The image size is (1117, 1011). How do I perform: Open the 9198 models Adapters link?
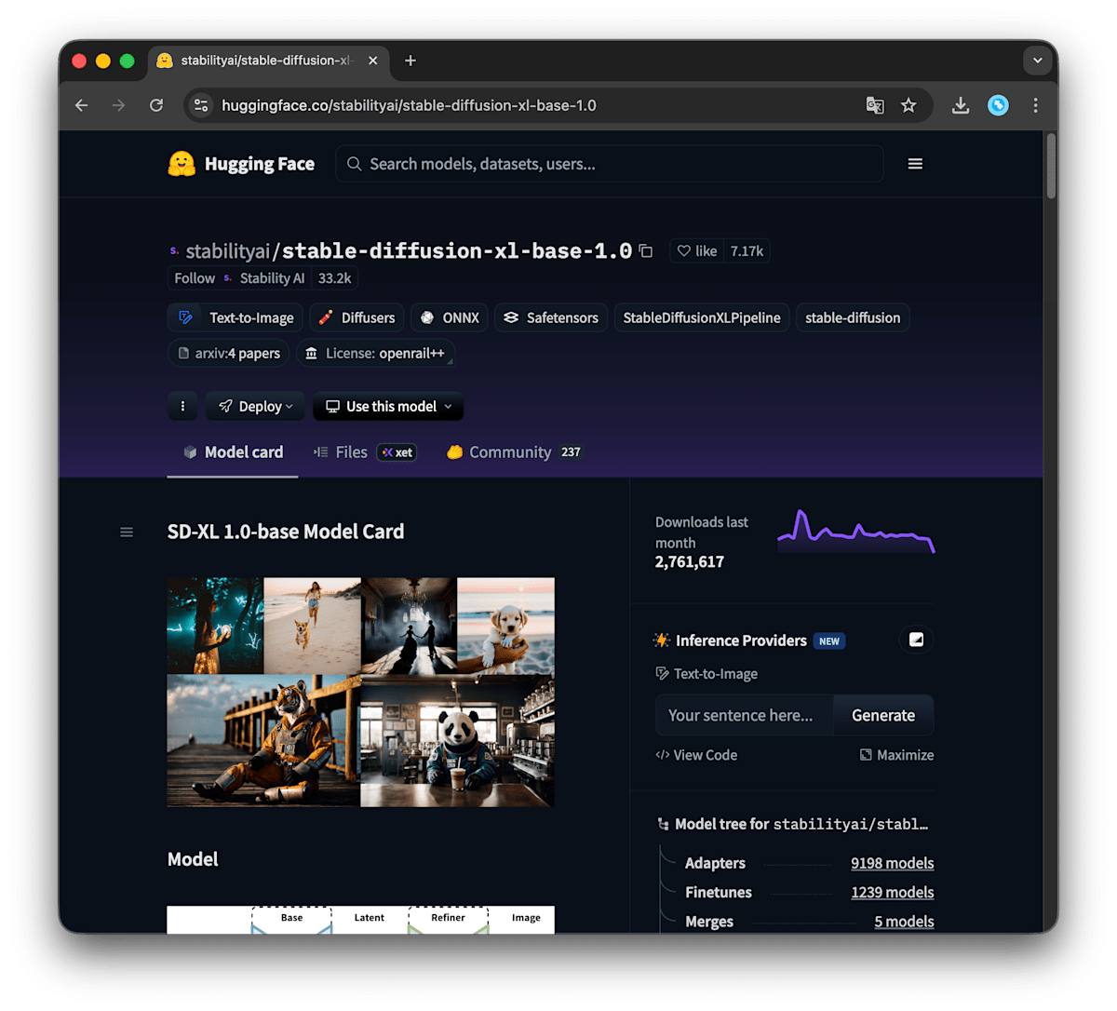(892, 863)
